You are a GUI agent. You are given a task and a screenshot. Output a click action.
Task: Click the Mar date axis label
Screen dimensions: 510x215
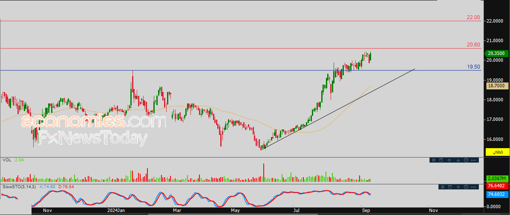click(x=177, y=210)
